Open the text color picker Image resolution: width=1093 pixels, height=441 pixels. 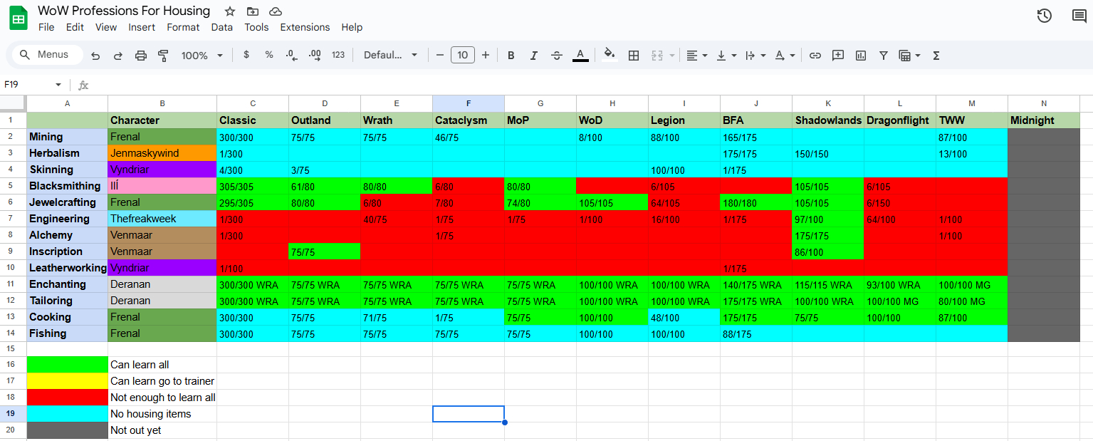[580, 56]
